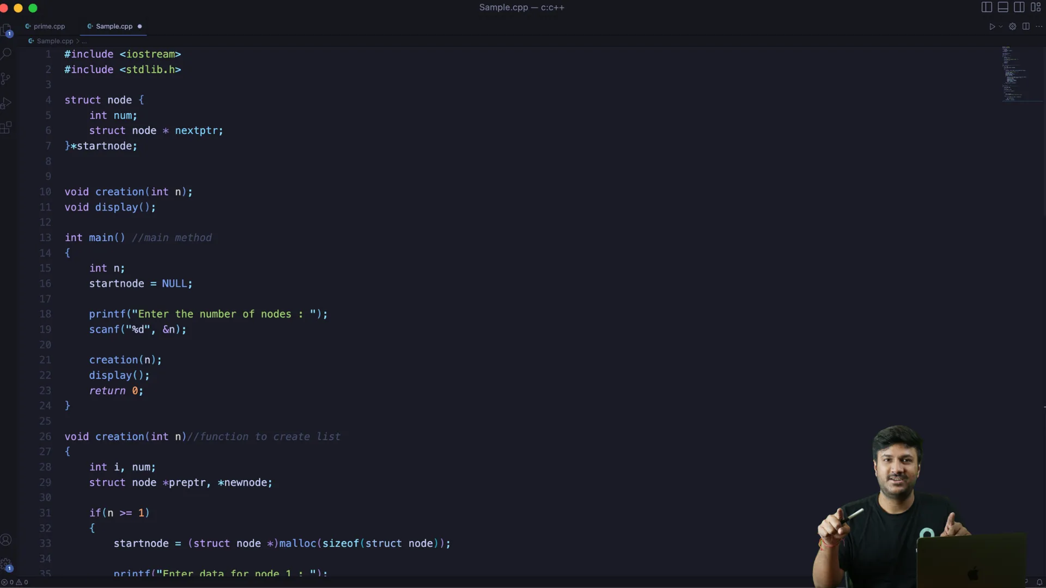Toggle the bottom panel visibility
The width and height of the screenshot is (1046, 588).
(x=1003, y=7)
